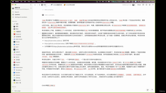Open the Flutter sidebar page

pos(18,42)
